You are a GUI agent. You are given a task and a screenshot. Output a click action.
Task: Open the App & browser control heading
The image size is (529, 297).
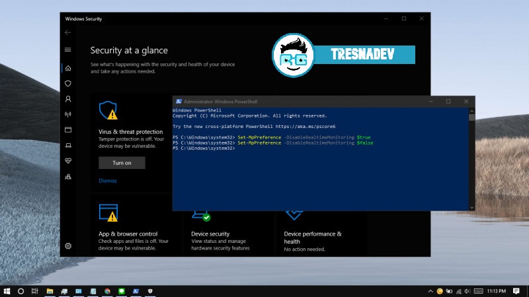(x=128, y=234)
